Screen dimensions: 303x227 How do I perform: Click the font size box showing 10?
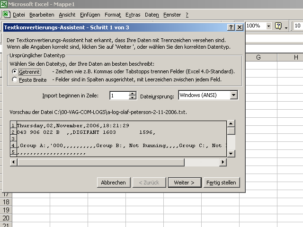[298, 26]
